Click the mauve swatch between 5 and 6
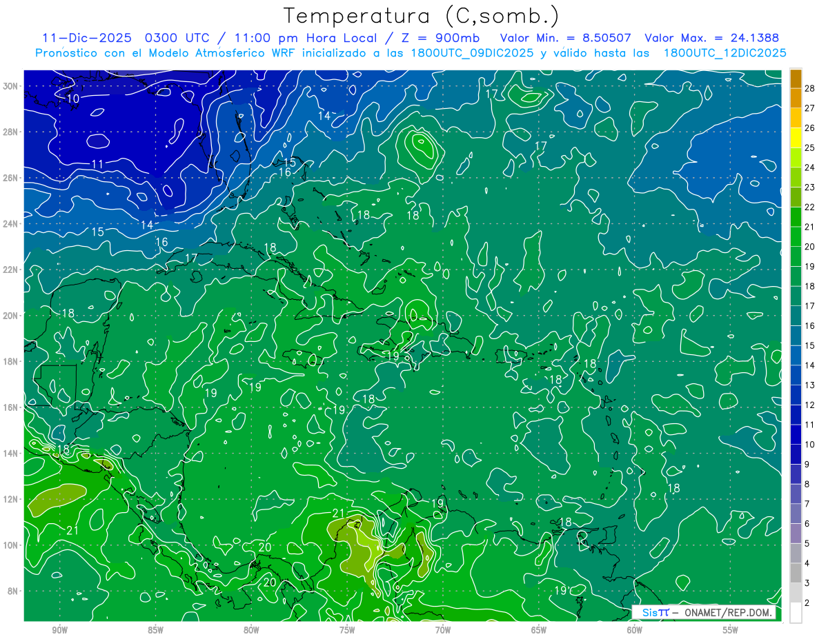 (x=796, y=534)
